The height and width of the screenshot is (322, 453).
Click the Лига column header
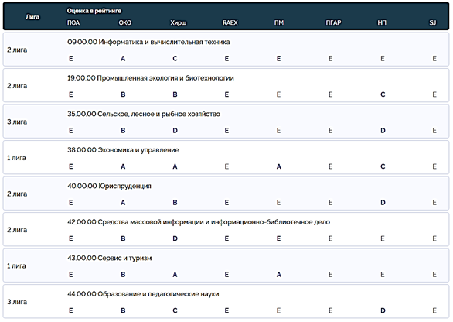click(32, 17)
